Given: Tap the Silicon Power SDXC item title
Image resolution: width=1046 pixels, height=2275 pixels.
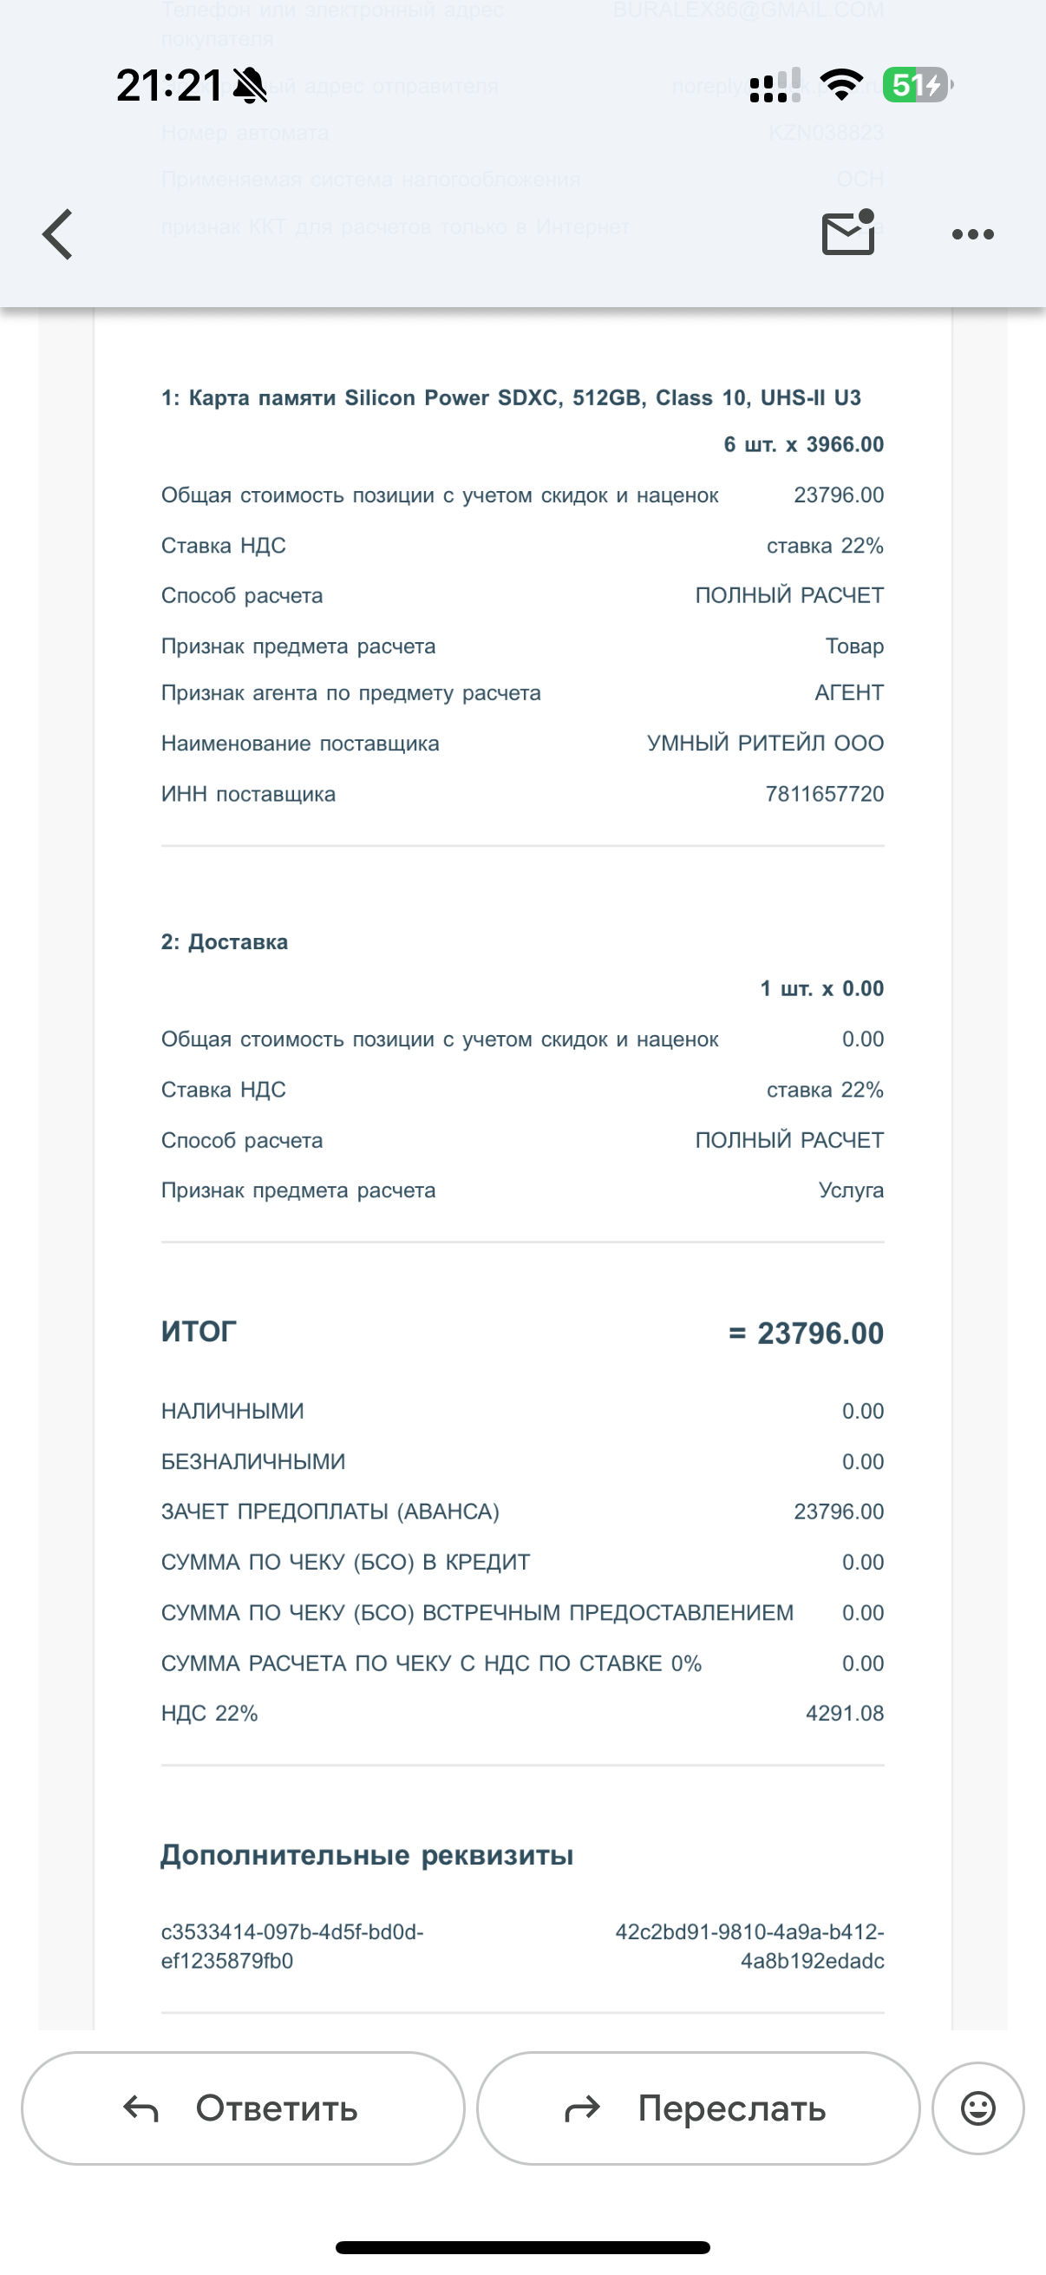Looking at the screenshot, I should (511, 397).
